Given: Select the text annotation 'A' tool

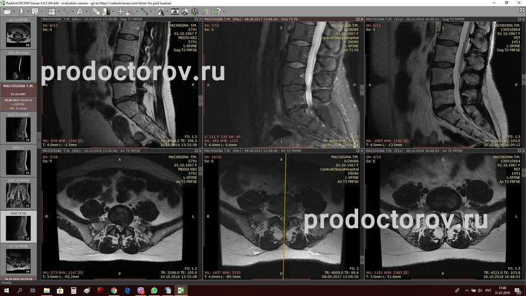Looking at the screenshot, I should coord(79,11).
